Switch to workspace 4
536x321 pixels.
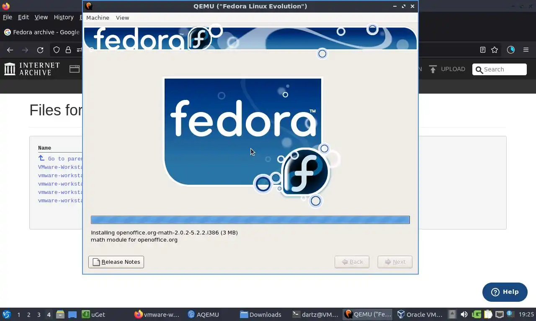[x=49, y=314]
